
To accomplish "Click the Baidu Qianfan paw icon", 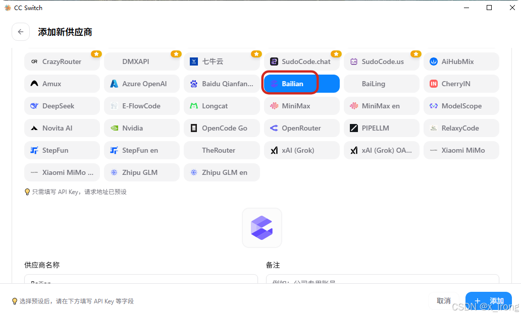I will (194, 84).
